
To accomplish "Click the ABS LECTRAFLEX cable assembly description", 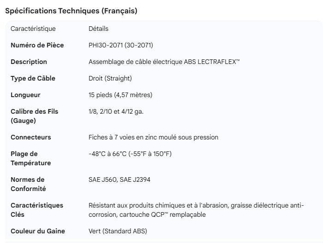I will coord(164,62).
